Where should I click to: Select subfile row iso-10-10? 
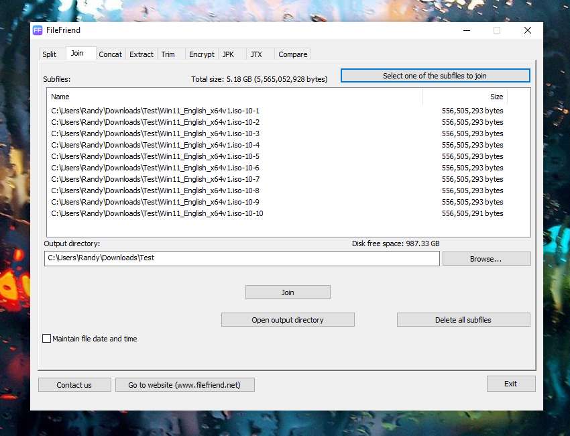277,213
